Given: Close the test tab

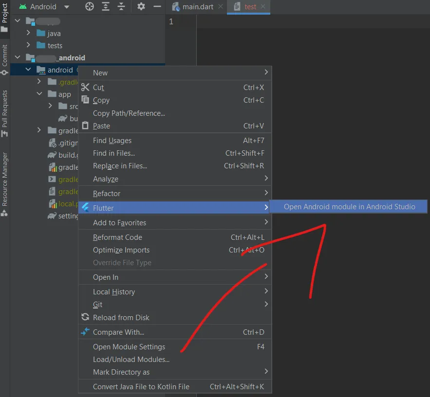Looking at the screenshot, I should click(263, 7).
